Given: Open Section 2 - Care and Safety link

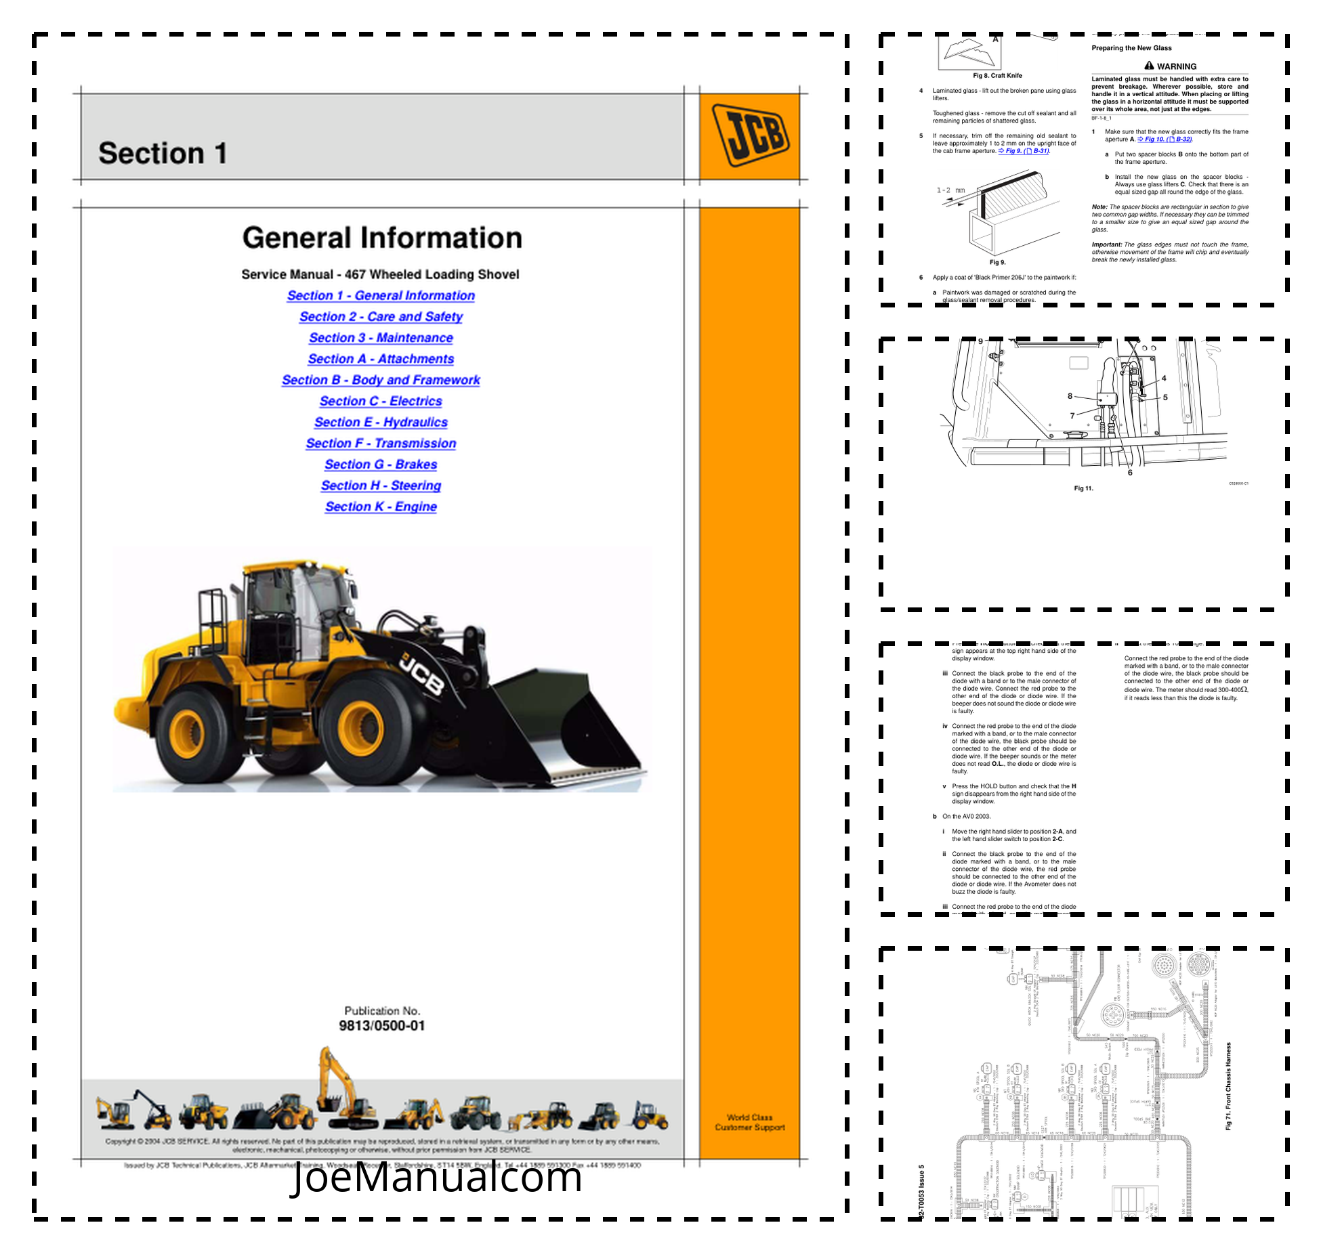Looking at the screenshot, I should pyautogui.click(x=381, y=317).
